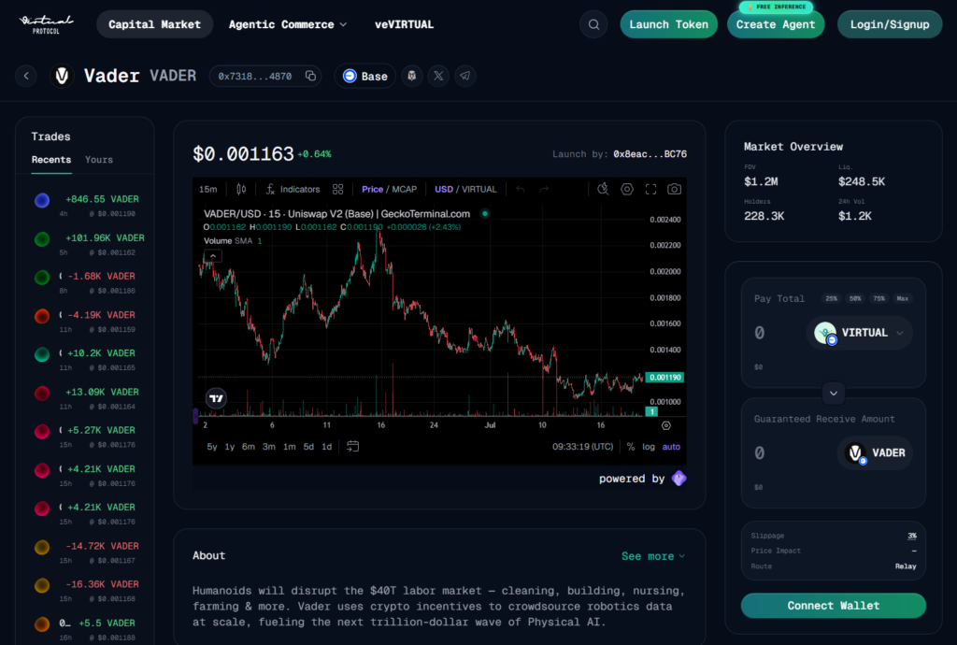Go back with the left arrow button

tap(26, 76)
